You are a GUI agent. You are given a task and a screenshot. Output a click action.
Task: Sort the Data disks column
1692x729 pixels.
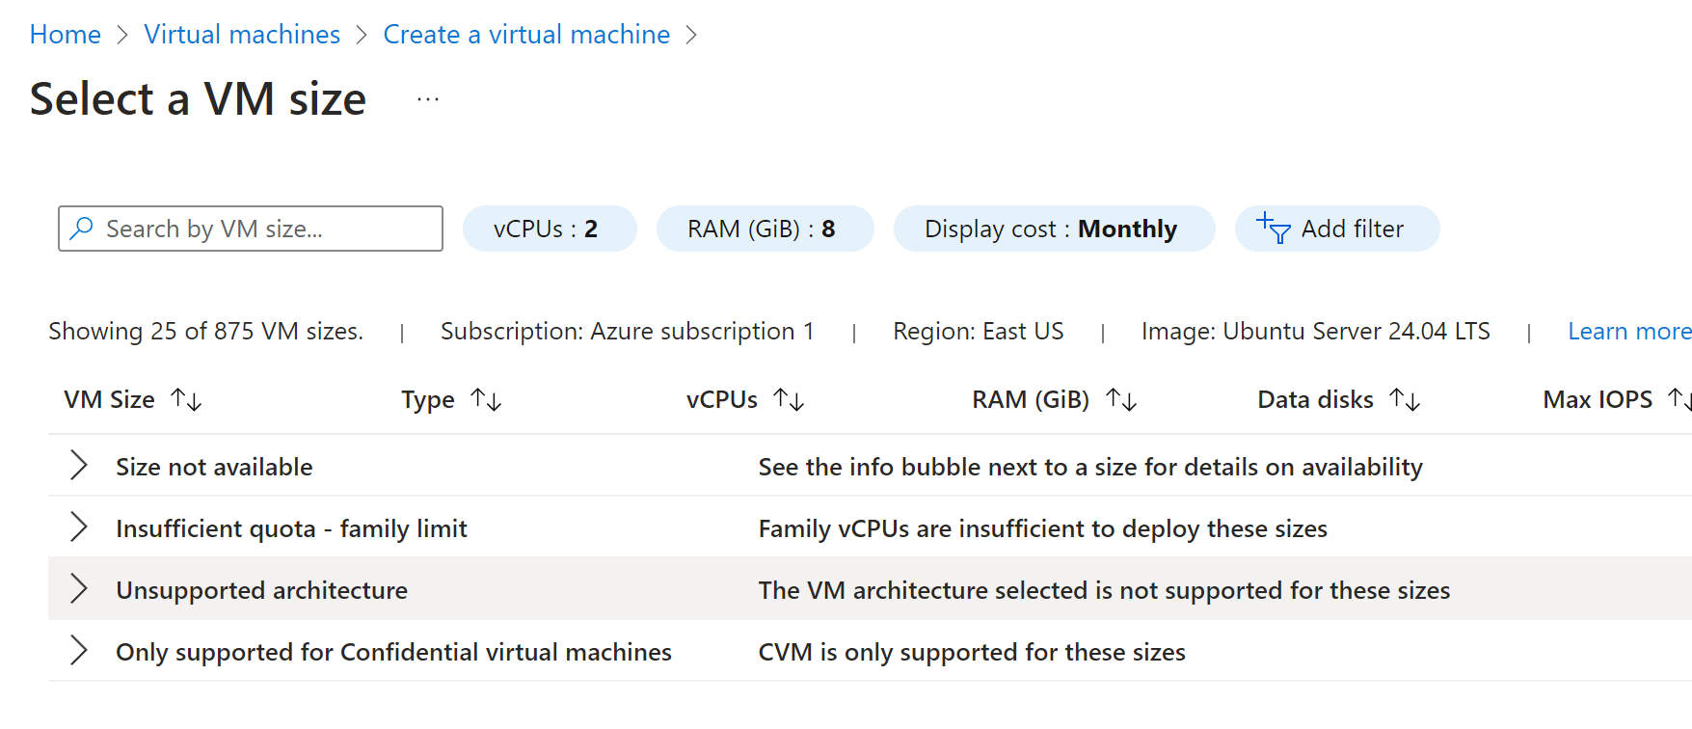point(1406,398)
